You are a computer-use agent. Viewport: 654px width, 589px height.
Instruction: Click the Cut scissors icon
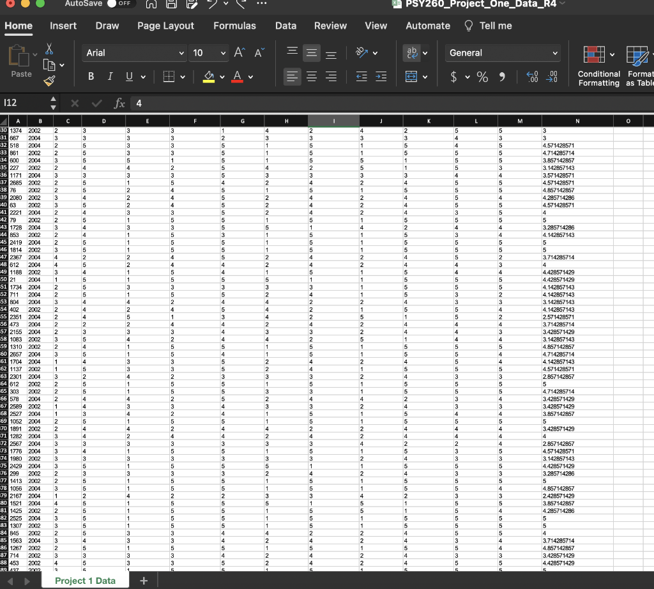click(49, 49)
